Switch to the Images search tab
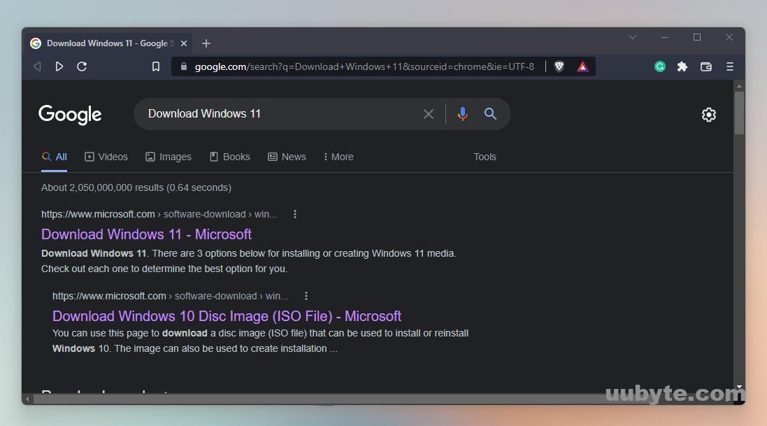Viewport: 767px width, 426px height. click(x=169, y=157)
